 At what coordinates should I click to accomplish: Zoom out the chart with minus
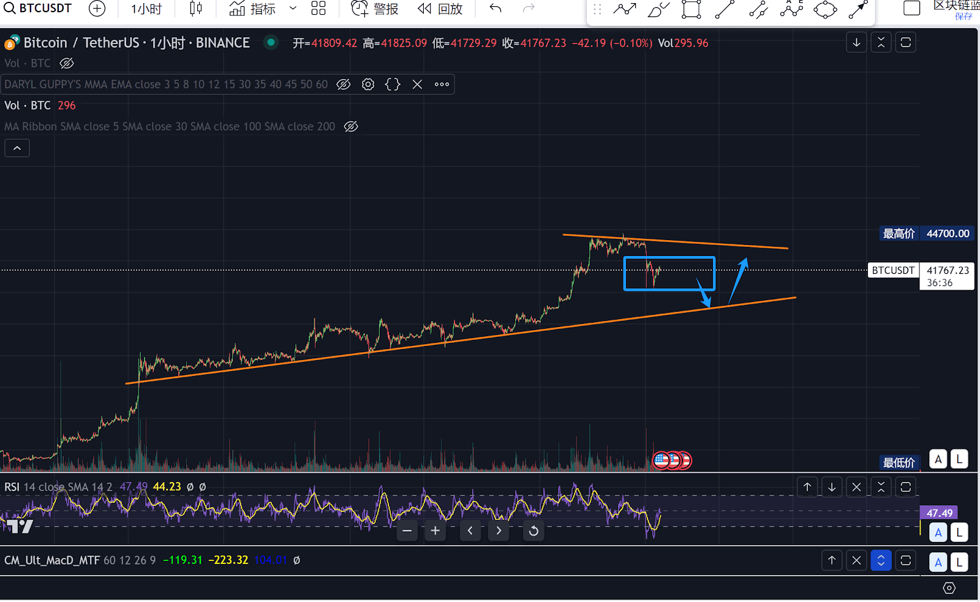pos(407,531)
